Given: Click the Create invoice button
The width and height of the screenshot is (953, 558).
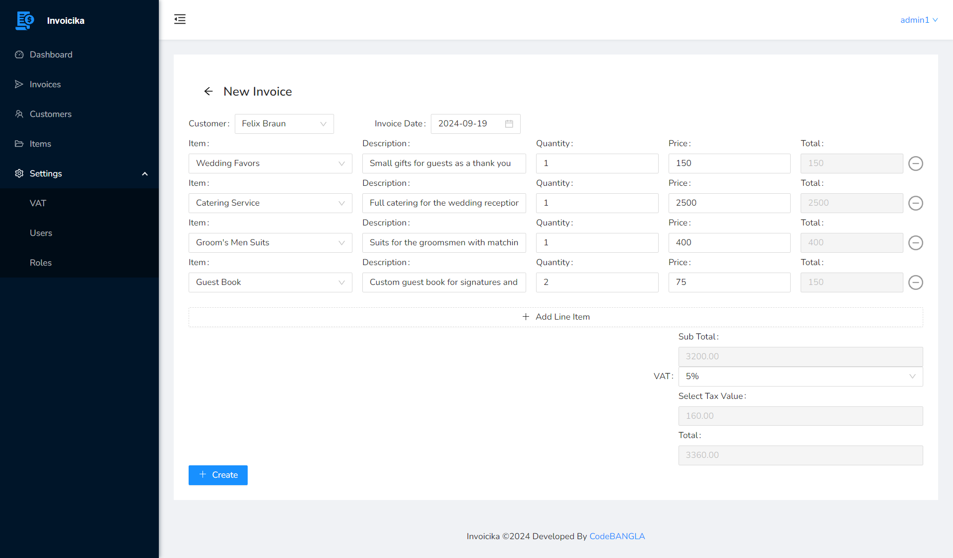Looking at the screenshot, I should click(x=218, y=475).
